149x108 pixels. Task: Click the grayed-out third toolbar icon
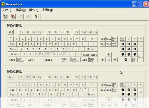[x=20, y=16]
